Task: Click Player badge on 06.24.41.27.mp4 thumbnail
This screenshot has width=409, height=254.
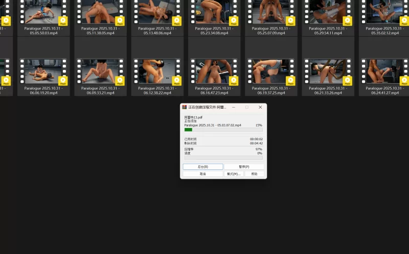Action: click(404, 81)
